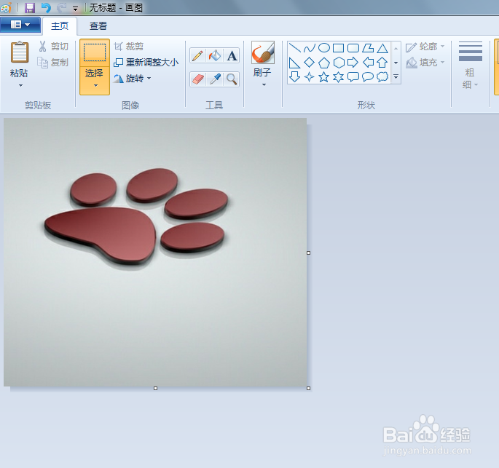Switch to the Home (主页) tab
Viewport: 499px width, 468px height.
[60, 26]
